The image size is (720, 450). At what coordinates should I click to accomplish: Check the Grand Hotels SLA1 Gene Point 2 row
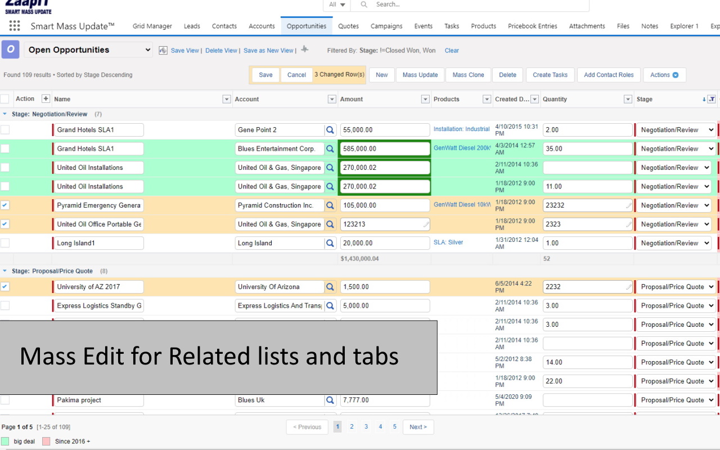(5, 130)
